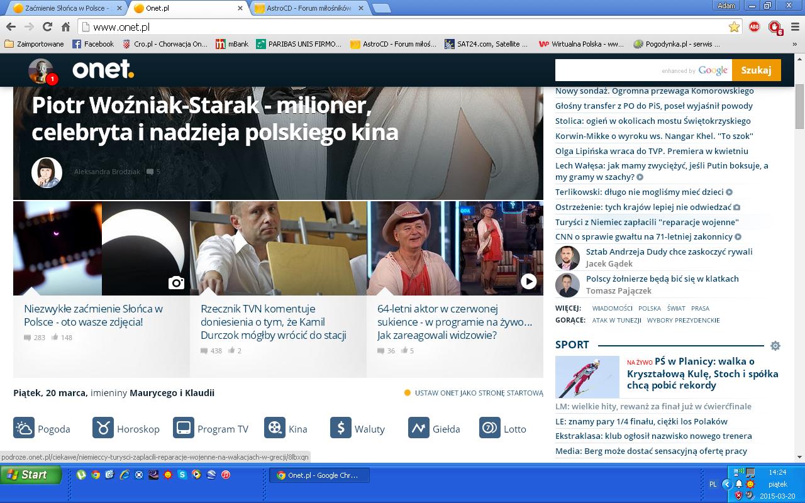Screen dimensions: 805x503
Task: Expand hidden tray icons with the arrow
Action: point(726,484)
